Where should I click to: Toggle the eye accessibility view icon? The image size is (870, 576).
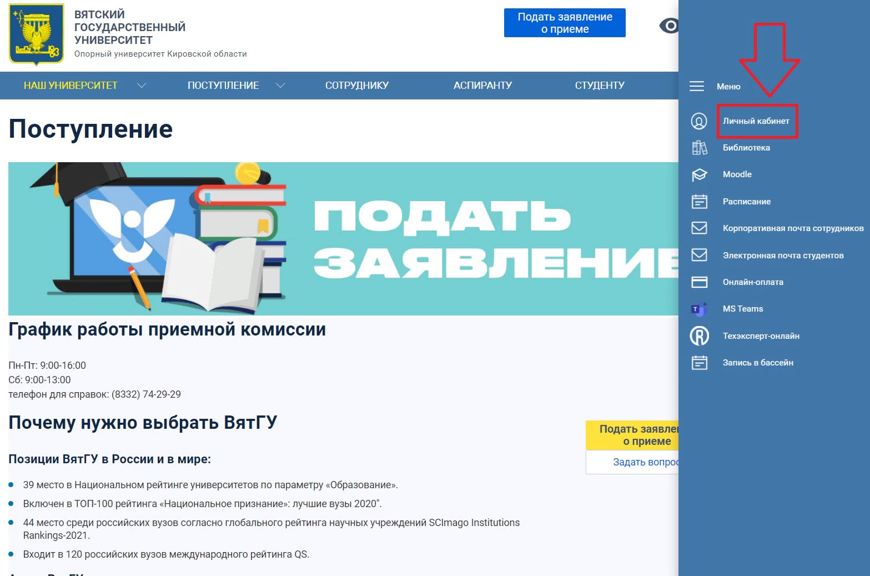point(669,26)
